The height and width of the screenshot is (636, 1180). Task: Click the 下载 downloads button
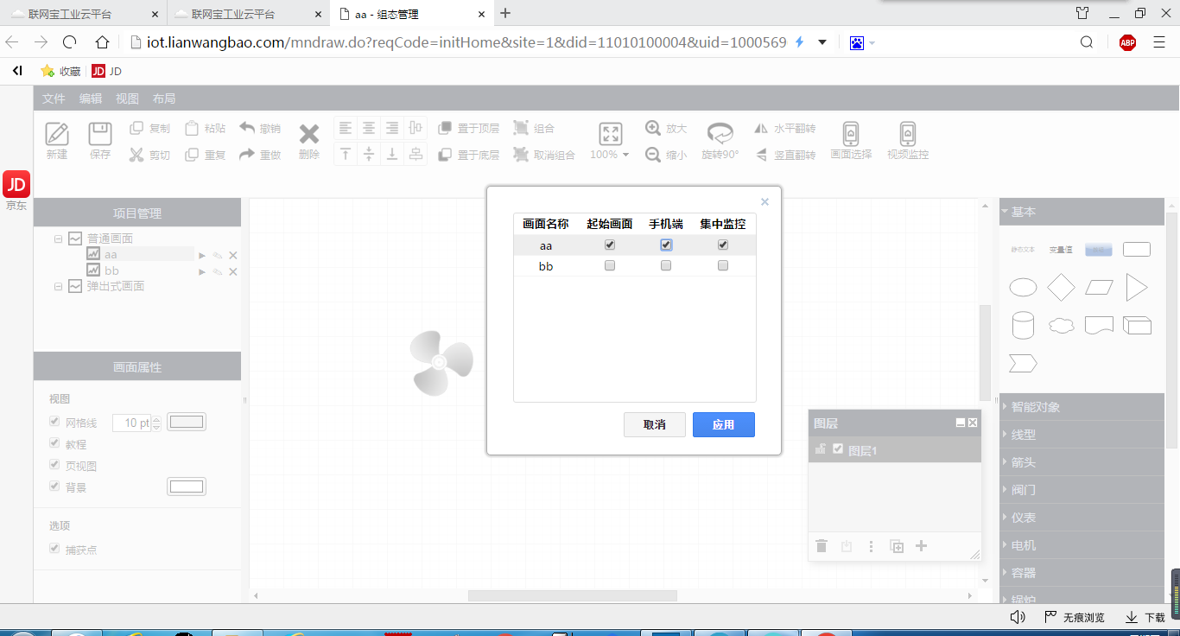(x=1145, y=617)
